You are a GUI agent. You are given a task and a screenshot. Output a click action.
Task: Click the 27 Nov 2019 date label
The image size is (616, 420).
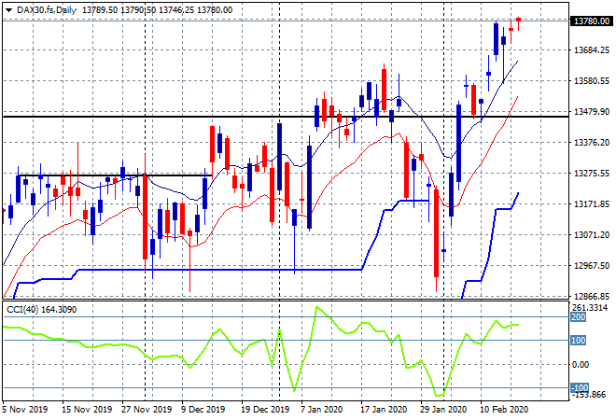point(147,410)
